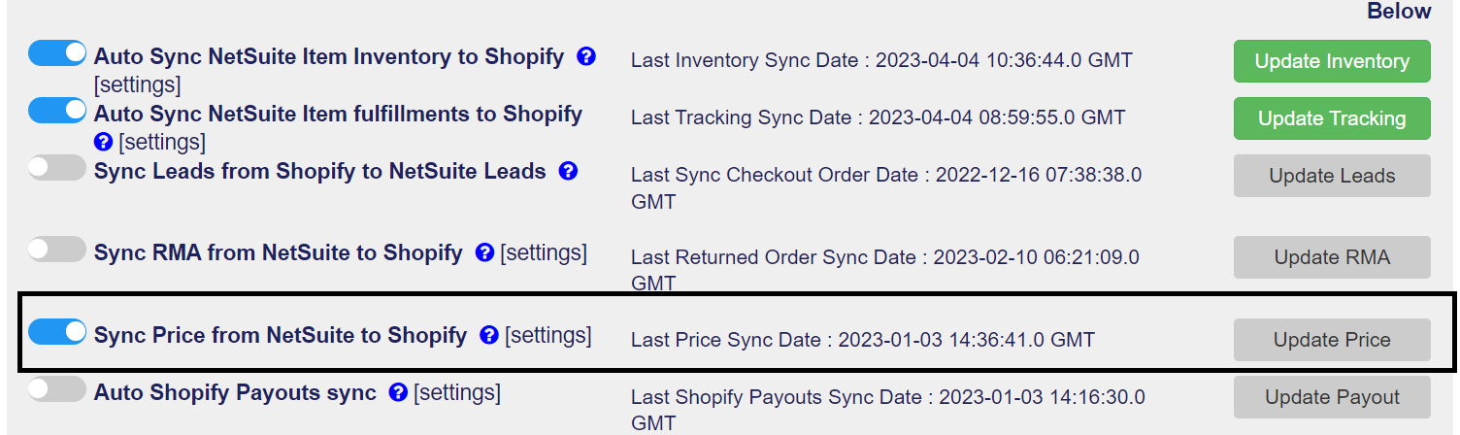Screen dimensions: 1460x435
Task: Turn off Sync Price to Shopify toggle
Action: (57, 333)
